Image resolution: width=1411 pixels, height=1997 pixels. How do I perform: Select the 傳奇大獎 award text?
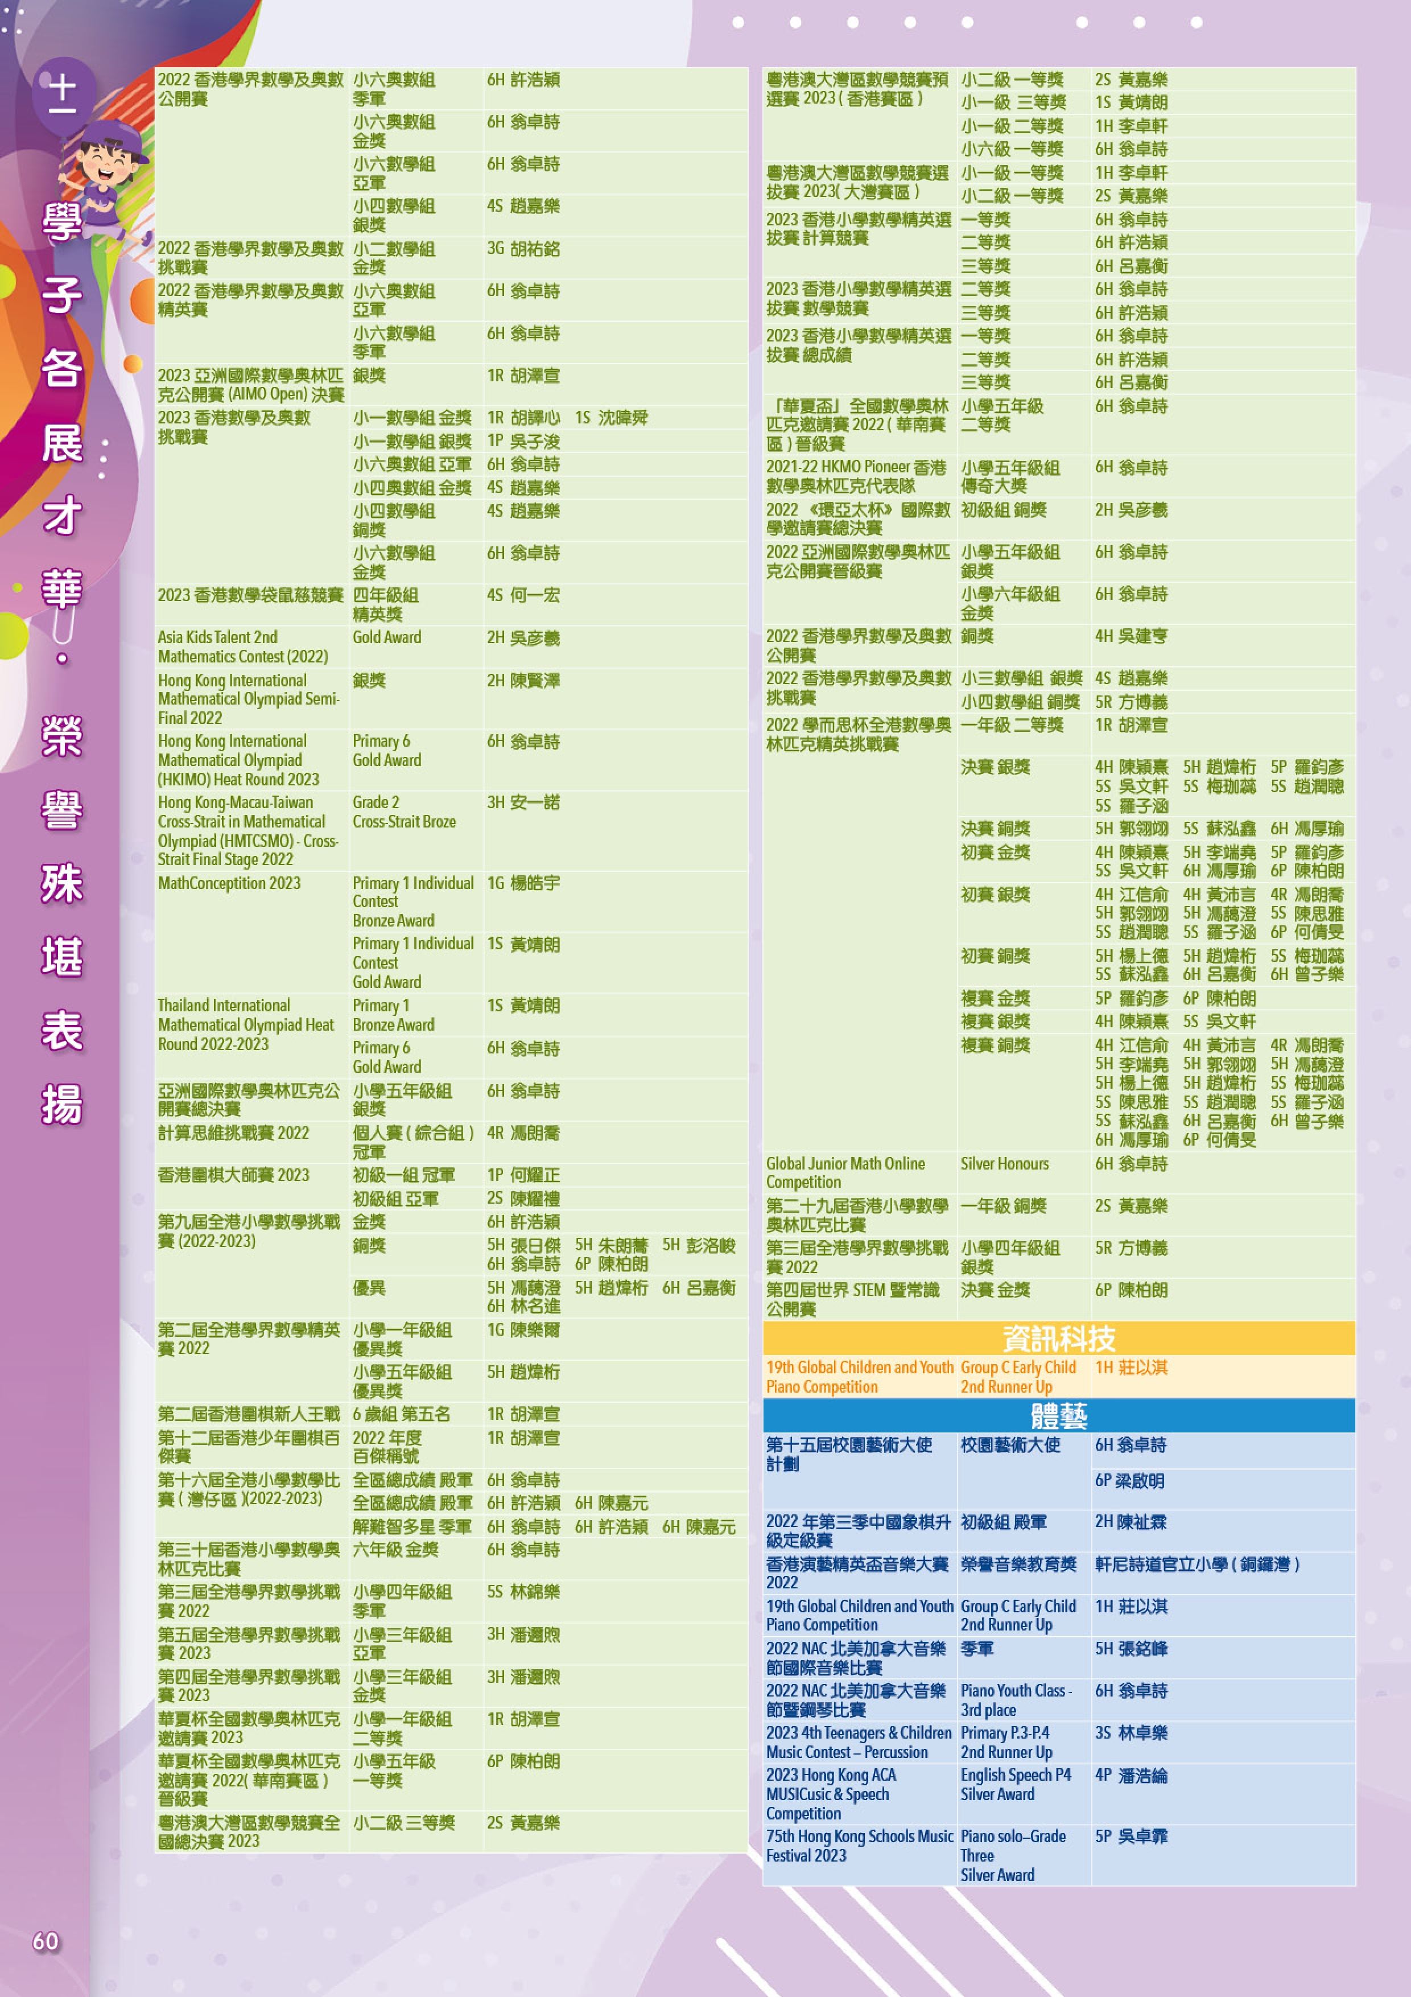click(x=993, y=486)
